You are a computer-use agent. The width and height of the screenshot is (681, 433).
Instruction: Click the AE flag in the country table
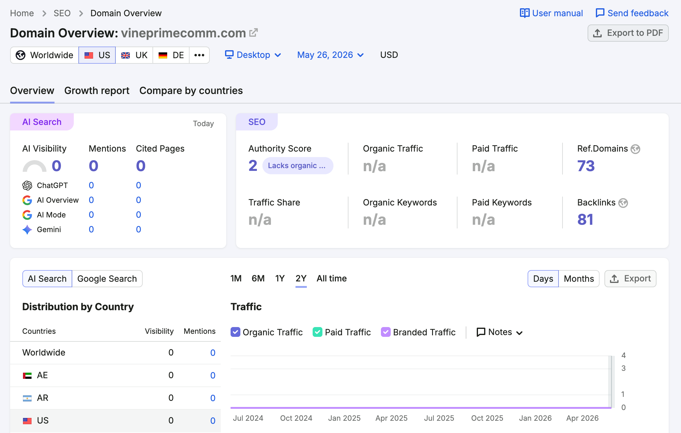point(27,375)
